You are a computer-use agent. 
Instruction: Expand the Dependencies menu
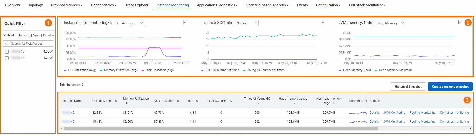(103, 5)
